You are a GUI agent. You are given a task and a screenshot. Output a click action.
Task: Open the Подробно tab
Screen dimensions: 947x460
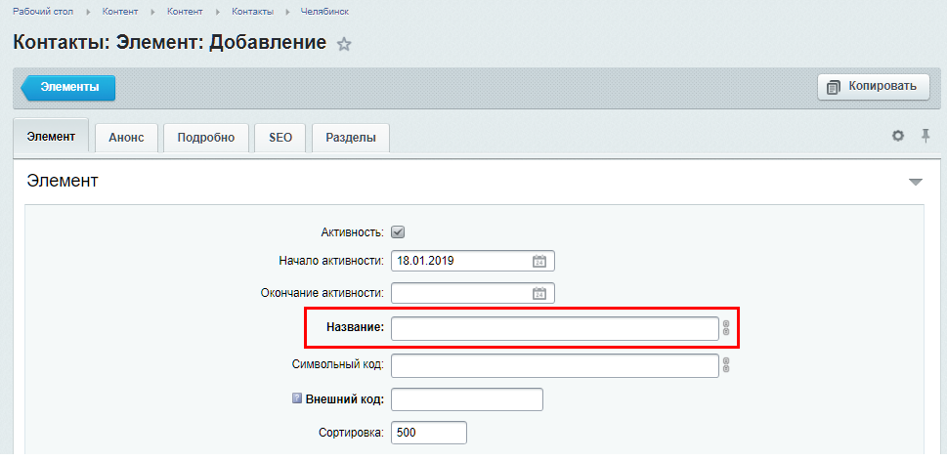coord(205,138)
